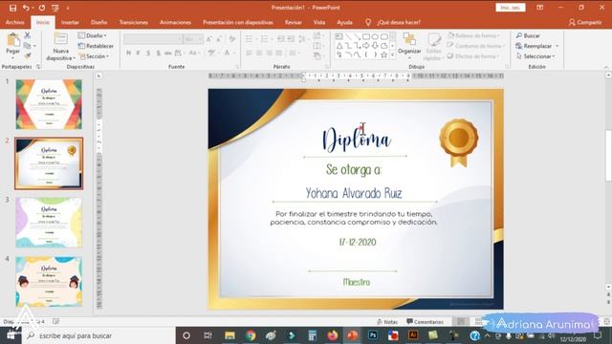Toggle strikethrough (abc) formatting
Screen dimensions: 612x344
pyautogui.click(x=168, y=53)
